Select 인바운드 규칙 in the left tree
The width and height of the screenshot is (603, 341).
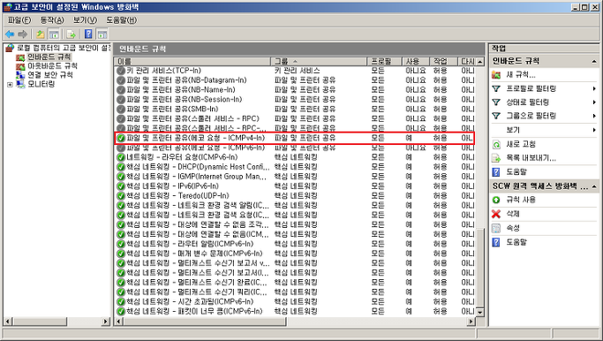coord(49,57)
